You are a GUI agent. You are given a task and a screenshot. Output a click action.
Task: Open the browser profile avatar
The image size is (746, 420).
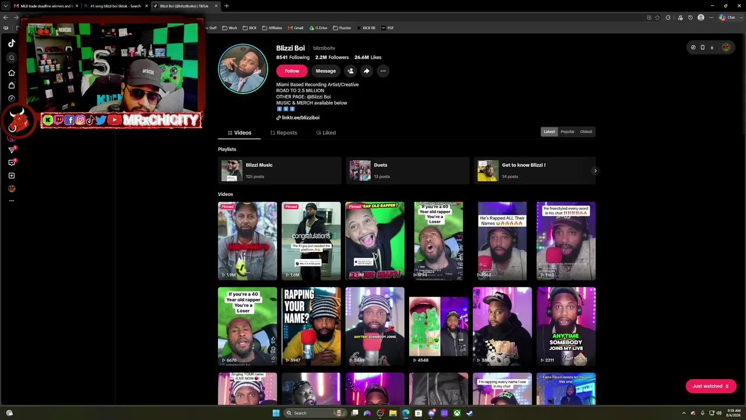[x=701, y=17]
